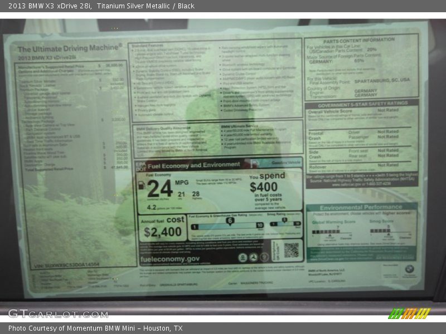Click 'Annual fuel cost' label

(162, 220)
